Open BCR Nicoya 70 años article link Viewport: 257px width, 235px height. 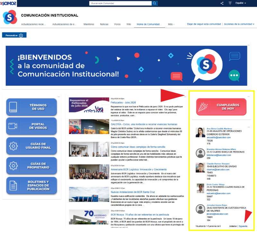(140, 215)
